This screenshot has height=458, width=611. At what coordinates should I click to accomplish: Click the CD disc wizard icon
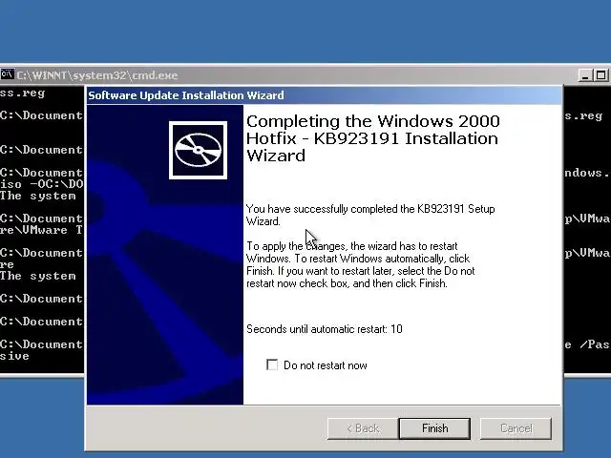point(198,150)
